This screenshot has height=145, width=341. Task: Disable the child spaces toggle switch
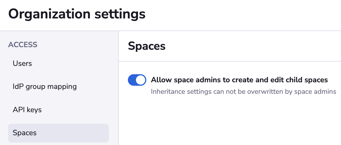click(137, 80)
